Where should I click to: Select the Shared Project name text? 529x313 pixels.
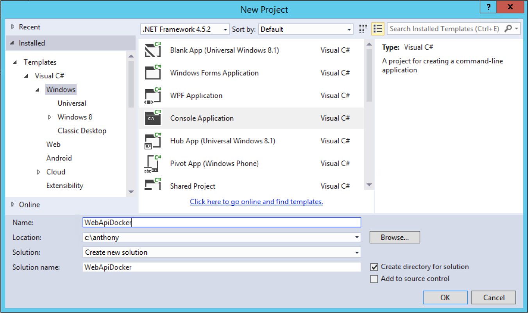pyautogui.click(x=193, y=186)
